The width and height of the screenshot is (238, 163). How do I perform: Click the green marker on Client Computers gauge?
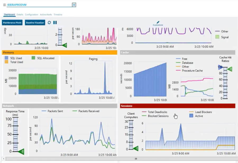point(136,148)
